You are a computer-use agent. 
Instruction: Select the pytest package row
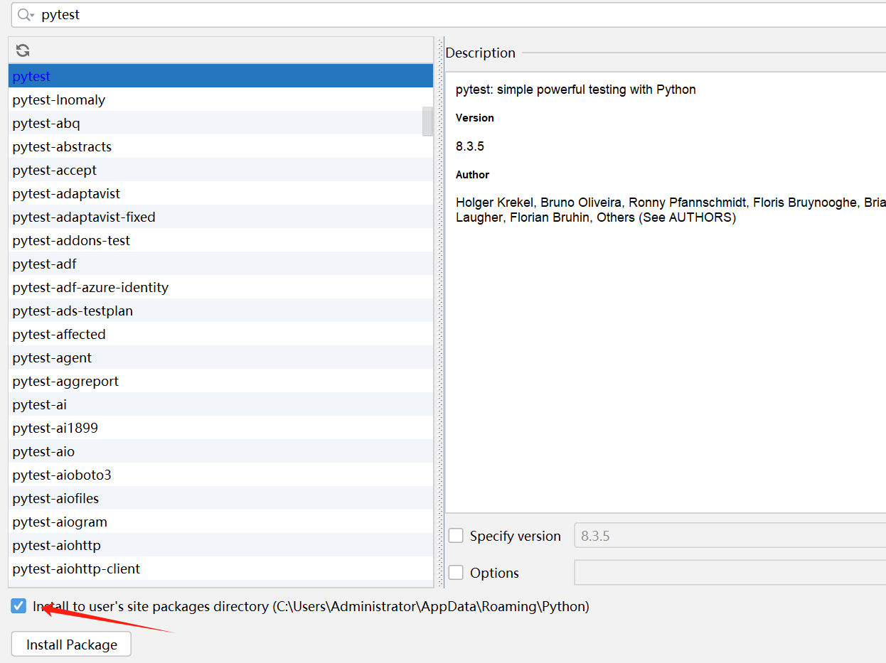click(220, 76)
